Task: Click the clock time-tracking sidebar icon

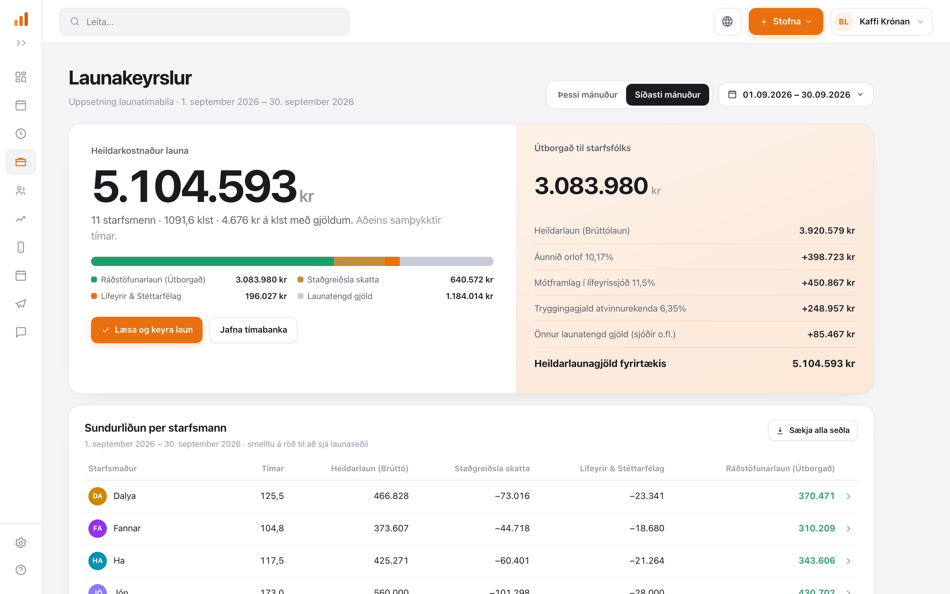Action: pyautogui.click(x=21, y=134)
